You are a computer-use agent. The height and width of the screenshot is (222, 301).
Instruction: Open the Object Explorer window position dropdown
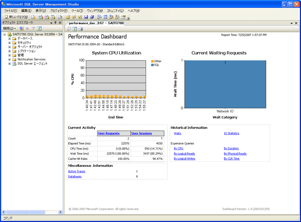coord(51,23)
